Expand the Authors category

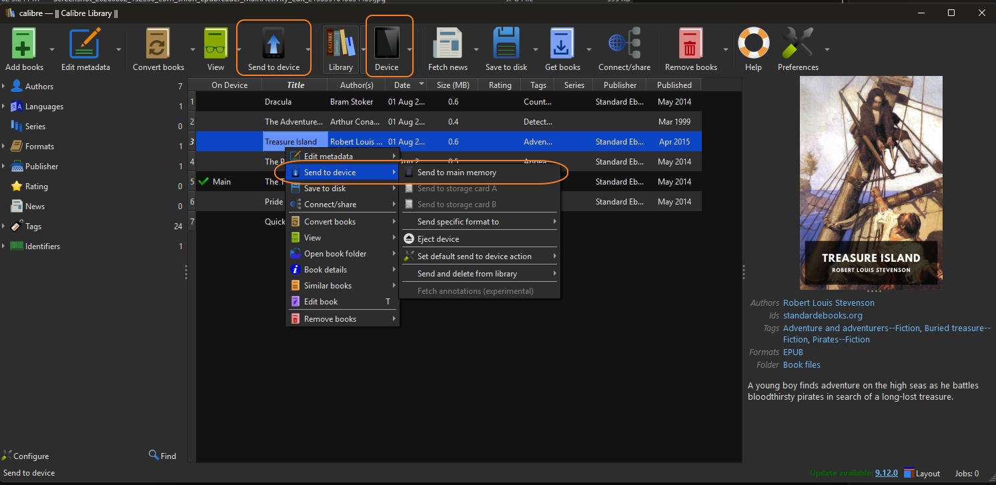pyautogui.click(x=3, y=87)
